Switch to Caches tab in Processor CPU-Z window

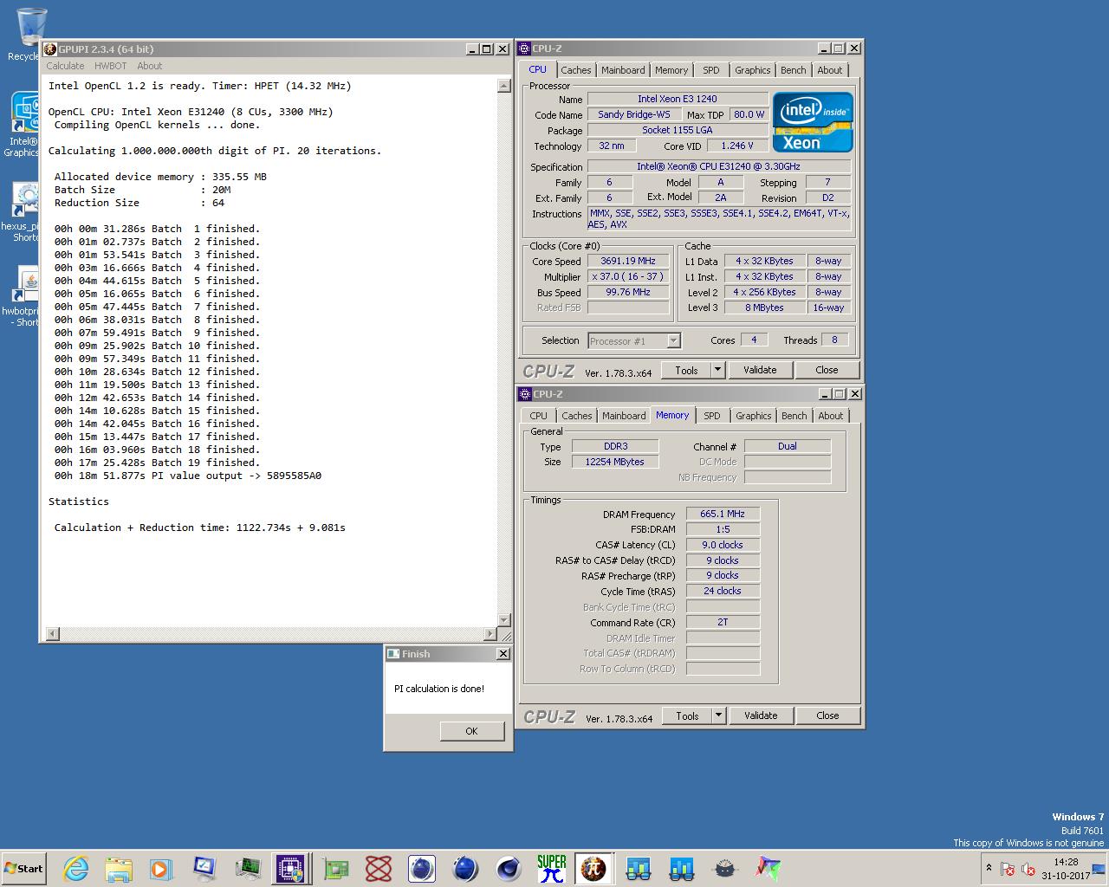[x=576, y=70]
